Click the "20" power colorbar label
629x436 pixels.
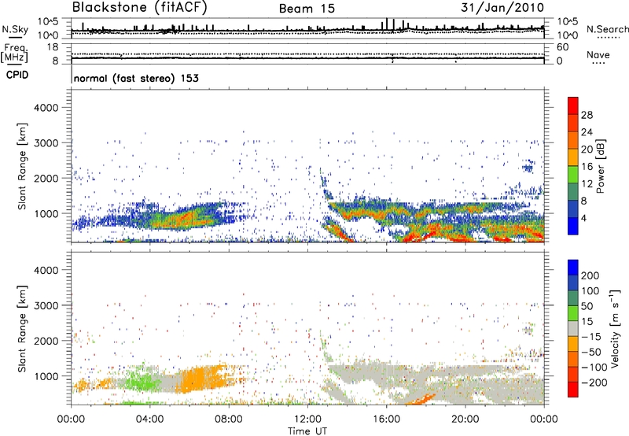pos(587,150)
